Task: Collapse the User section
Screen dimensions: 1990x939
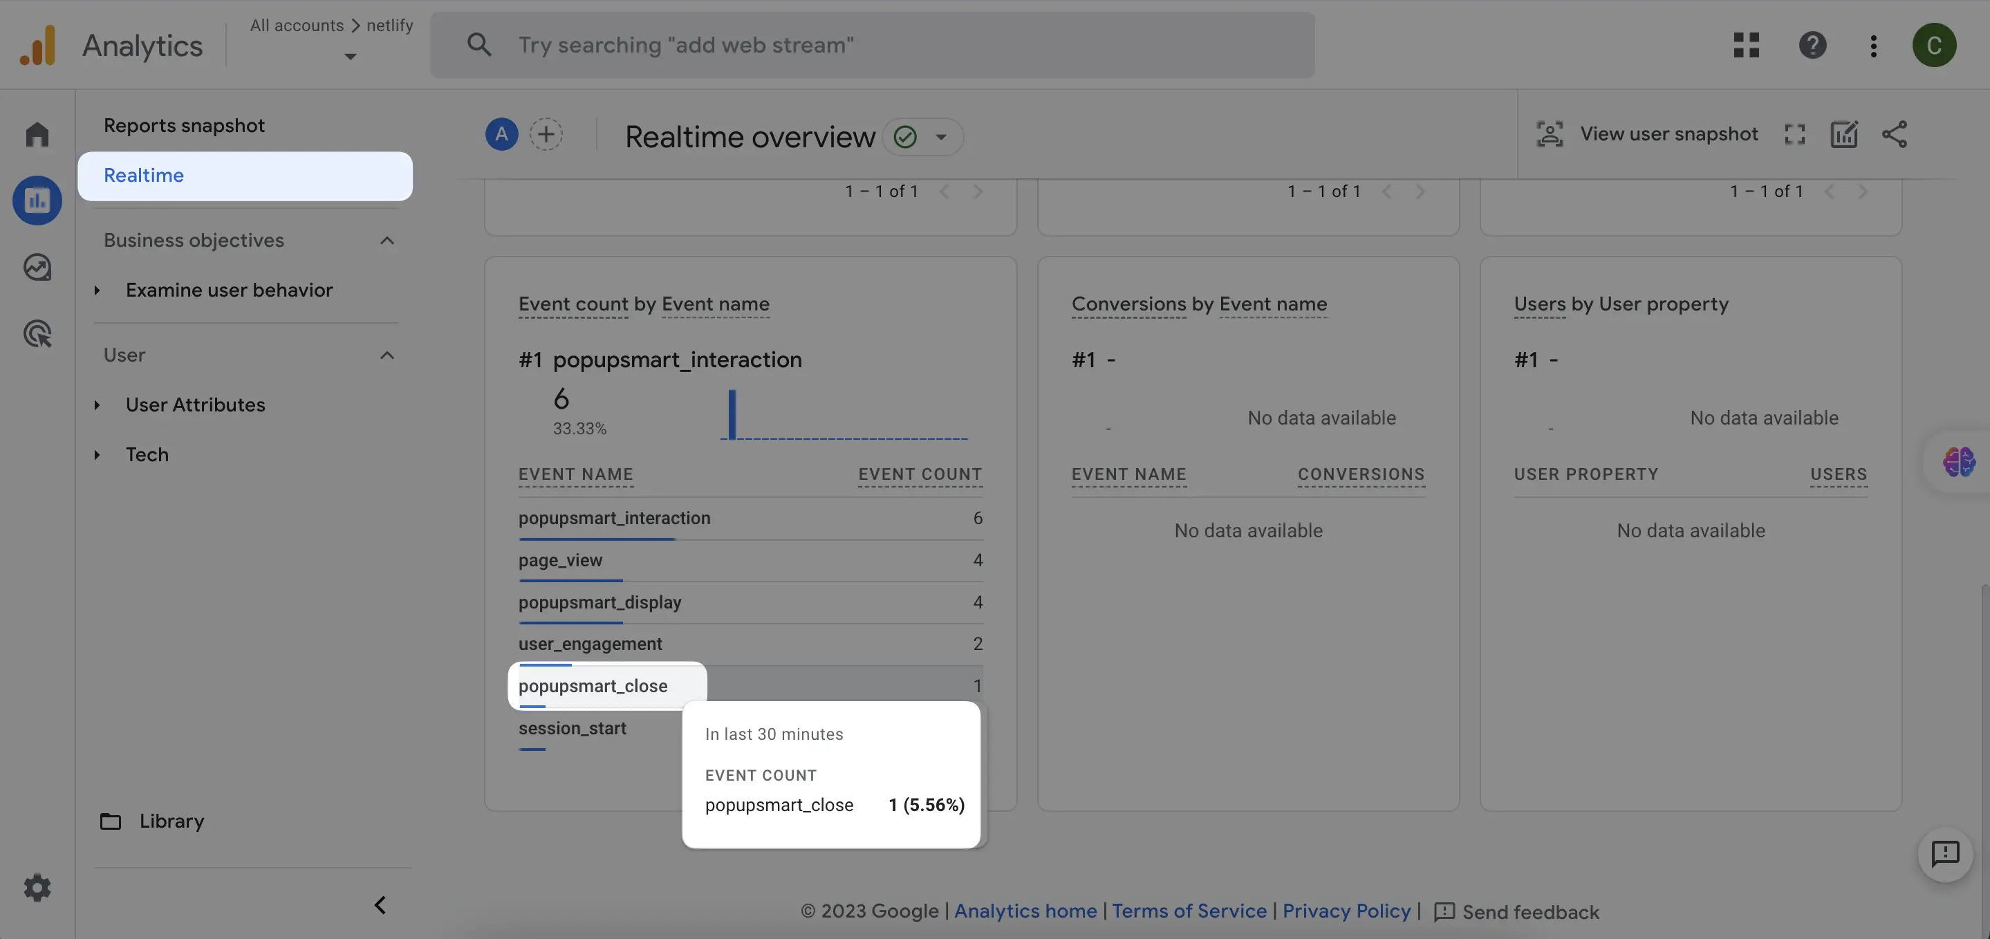Action: (387, 355)
